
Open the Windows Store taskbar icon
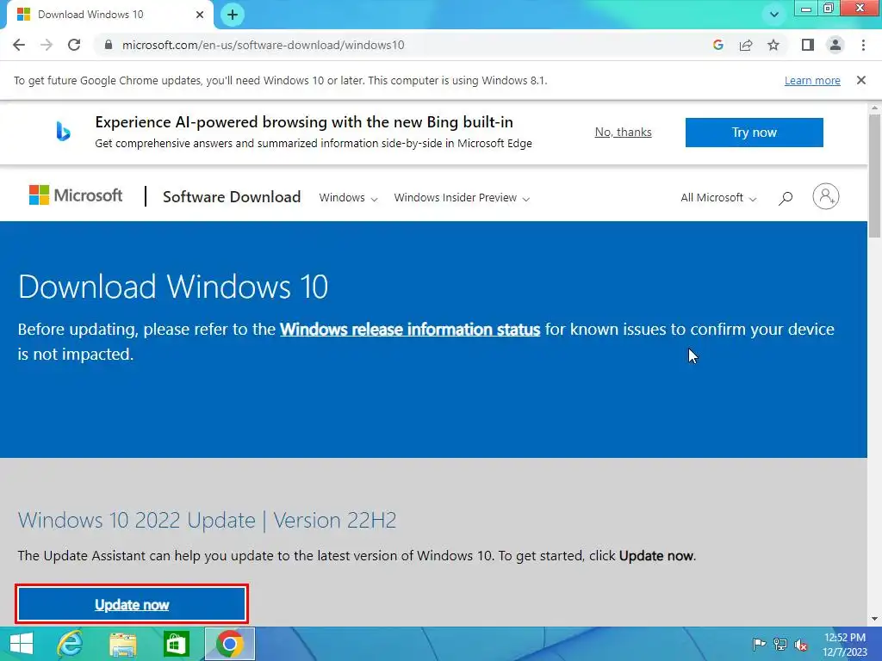click(x=176, y=644)
